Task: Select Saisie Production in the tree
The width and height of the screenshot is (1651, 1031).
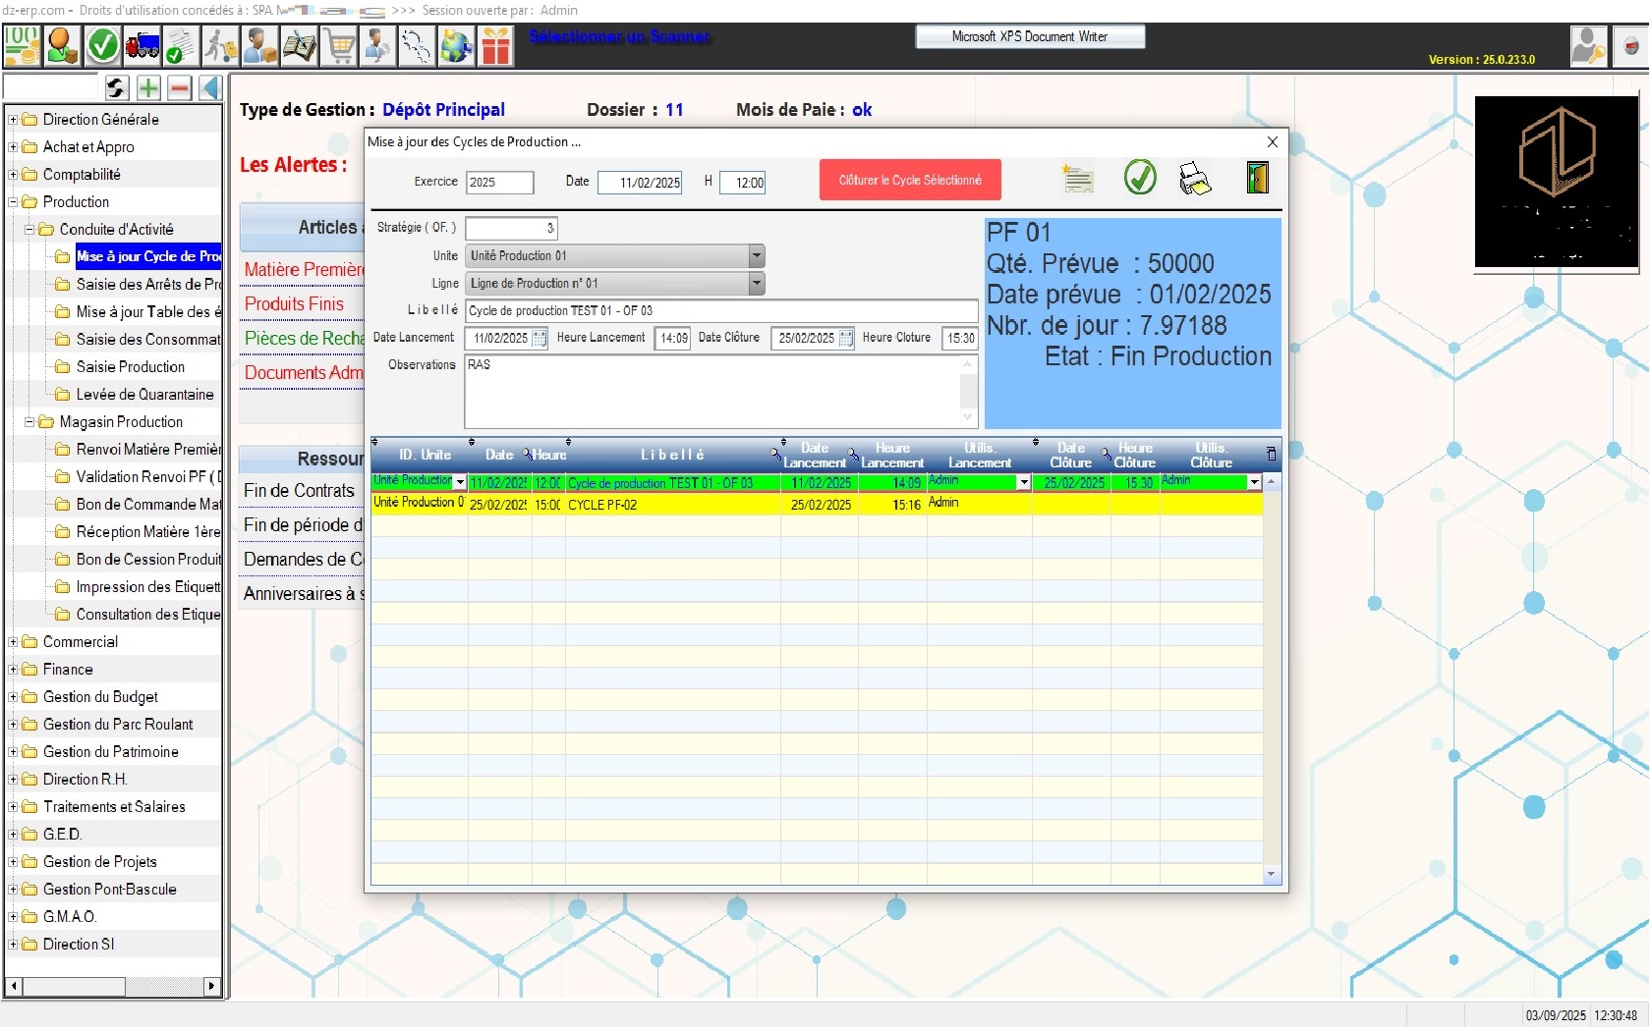Action: point(130,367)
